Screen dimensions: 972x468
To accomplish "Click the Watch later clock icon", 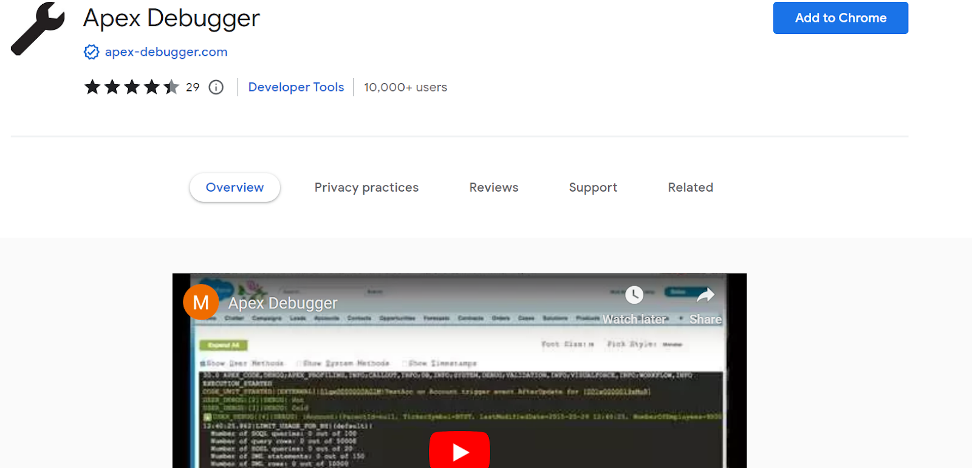I will tap(634, 295).
